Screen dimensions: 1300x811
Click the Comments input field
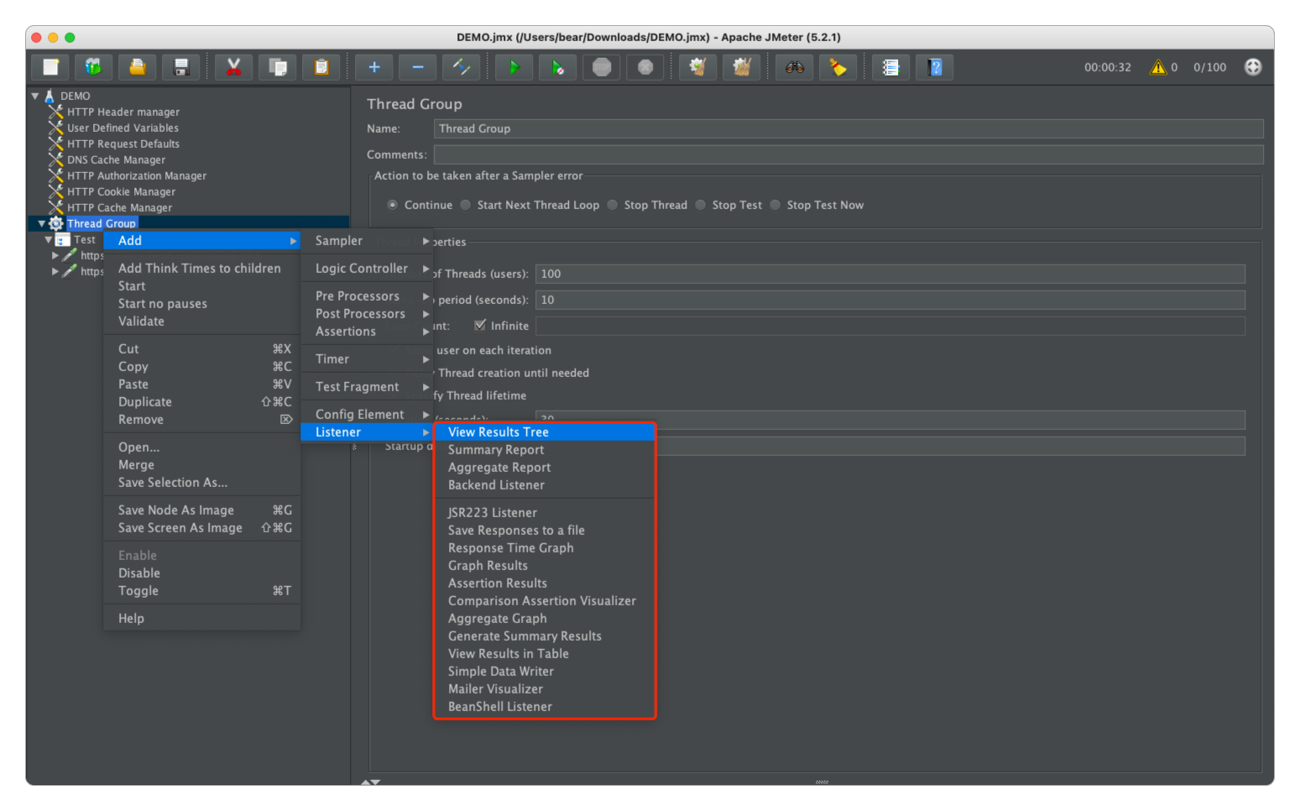pyautogui.click(x=848, y=154)
